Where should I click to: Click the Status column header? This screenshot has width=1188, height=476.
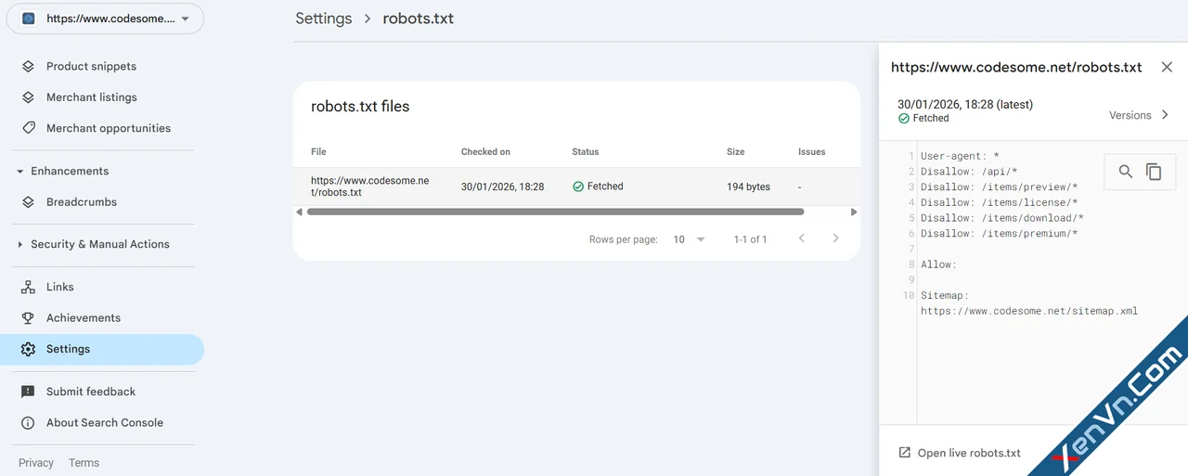coord(586,152)
